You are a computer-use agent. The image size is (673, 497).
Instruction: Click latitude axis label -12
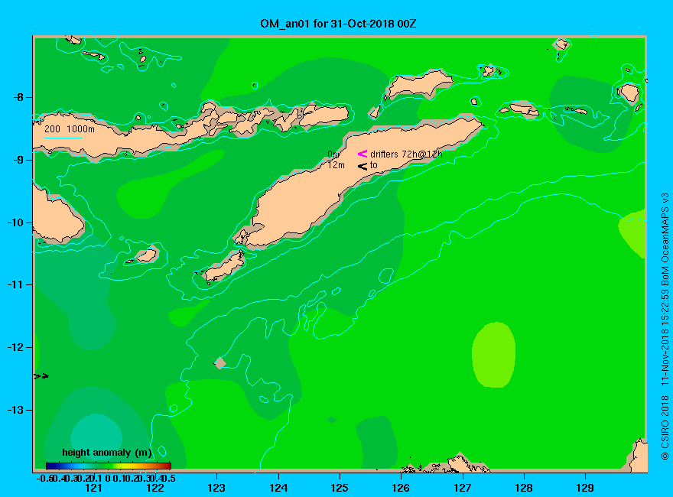[16, 347]
